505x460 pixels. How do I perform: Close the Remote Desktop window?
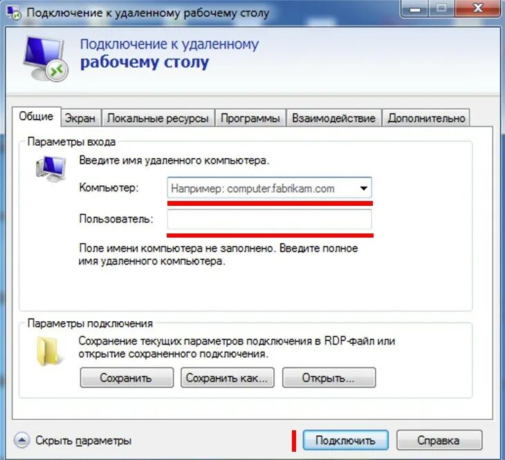coord(478,8)
